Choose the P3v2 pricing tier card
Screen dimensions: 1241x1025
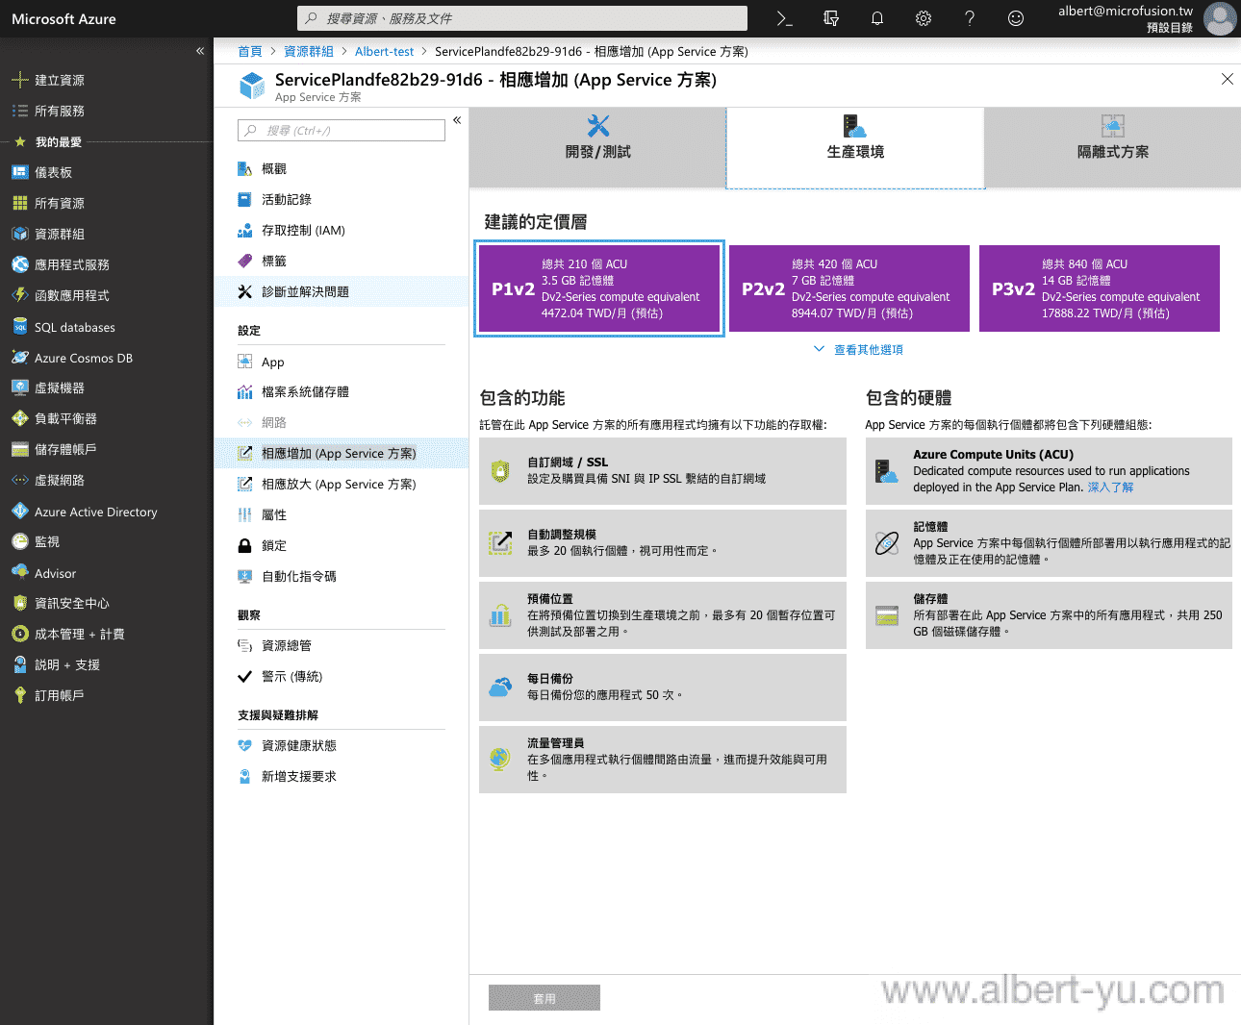1100,288
